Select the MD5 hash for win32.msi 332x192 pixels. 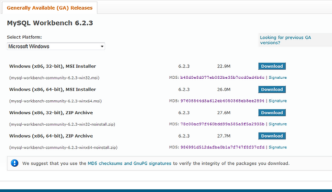point(222,78)
